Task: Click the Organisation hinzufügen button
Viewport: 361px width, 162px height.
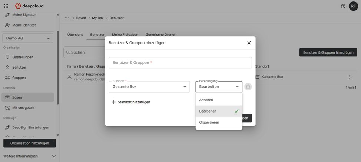Action: [30, 143]
